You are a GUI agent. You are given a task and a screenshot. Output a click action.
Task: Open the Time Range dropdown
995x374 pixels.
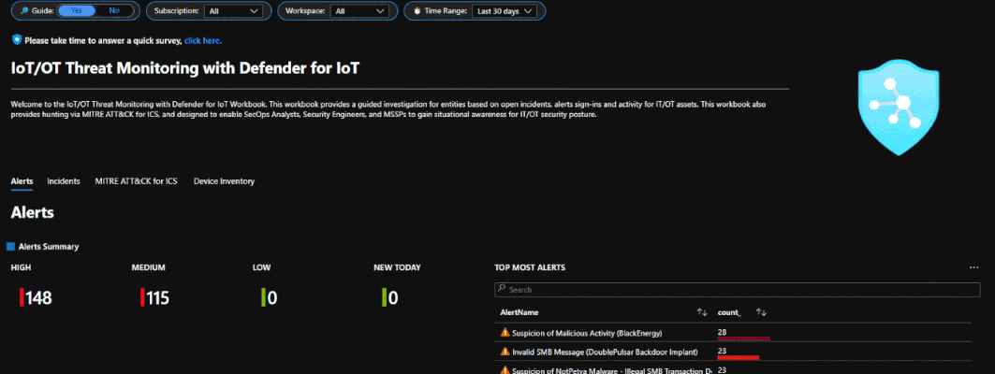pyautogui.click(x=505, y=11)
